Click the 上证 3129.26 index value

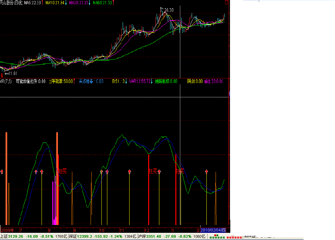point(11,236)
